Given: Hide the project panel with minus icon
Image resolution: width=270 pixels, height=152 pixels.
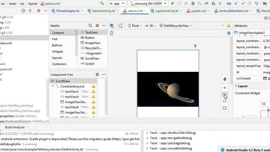Looking at the screenshot, I should (46, 11).
